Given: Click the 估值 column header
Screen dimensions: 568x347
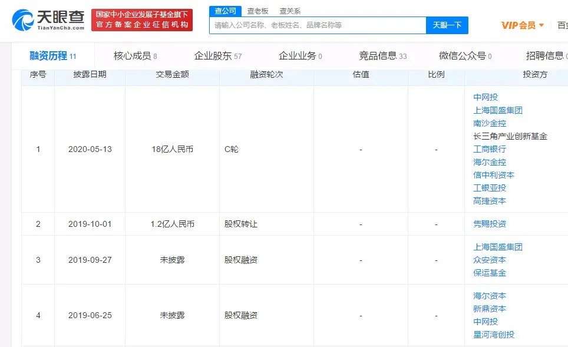Looking at the screenshot, I should point(361,75).
